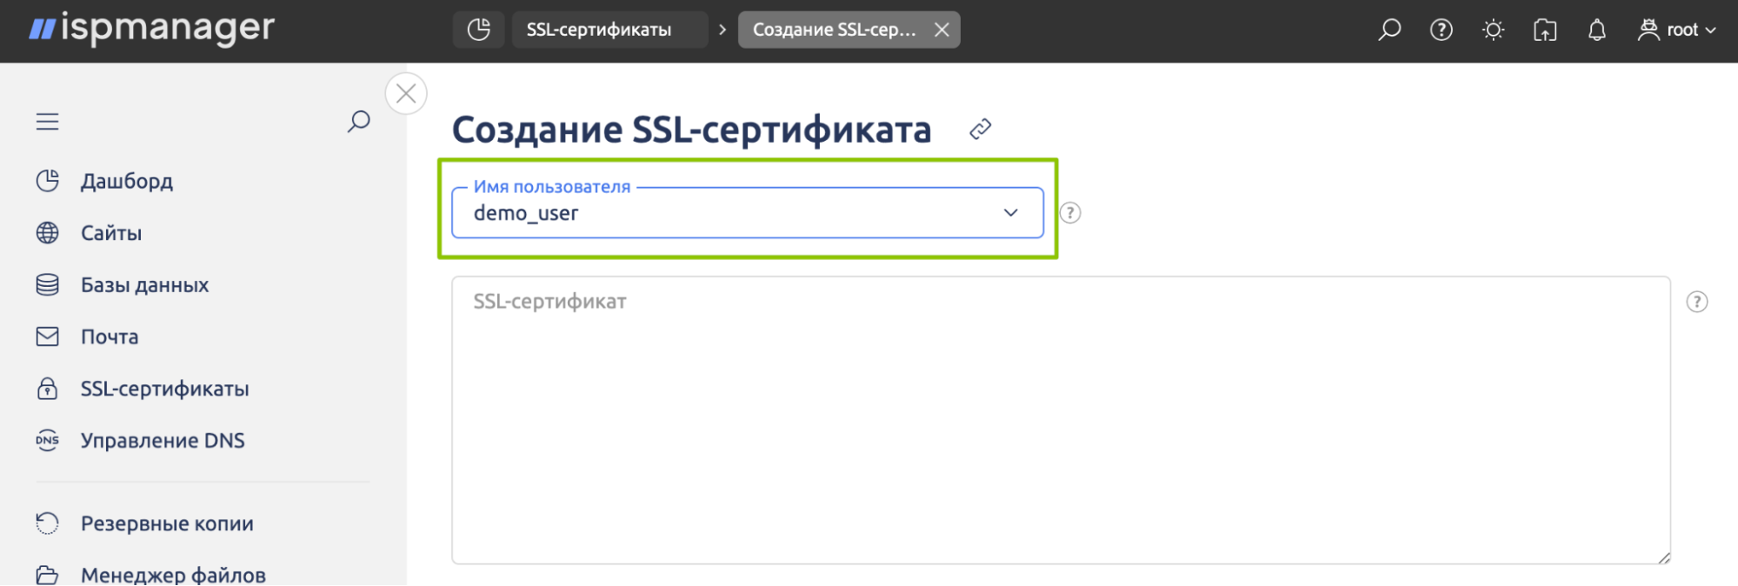1738x586 pixels.
Task: Copy form link using chain icon
Action: (x=980, y=130)
